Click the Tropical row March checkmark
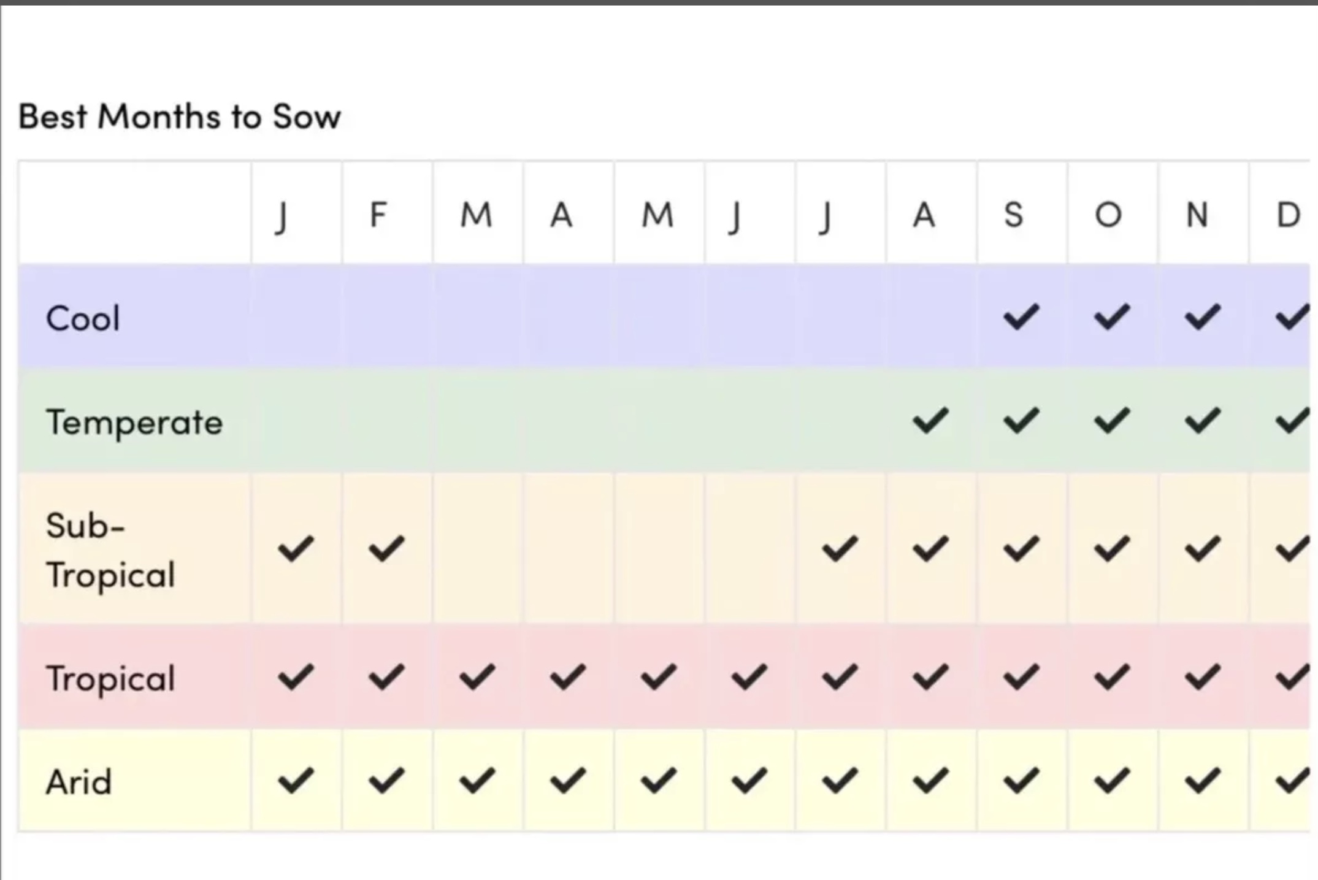This screenshot has width=1318, height=880. coord(477,677)
